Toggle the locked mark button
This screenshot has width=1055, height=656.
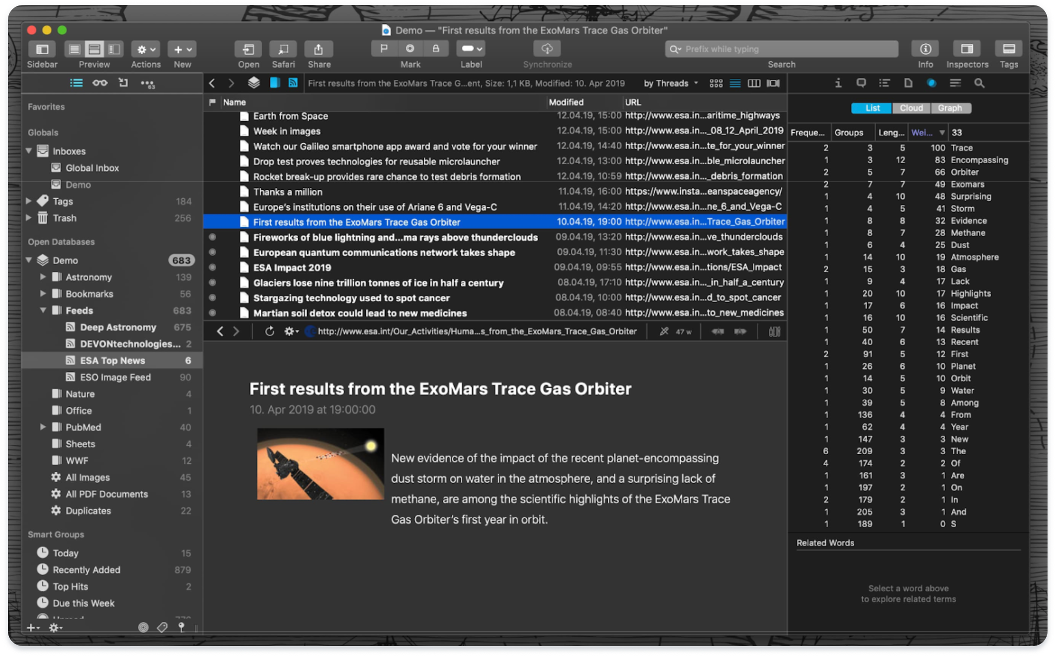(x=436, y=48)
